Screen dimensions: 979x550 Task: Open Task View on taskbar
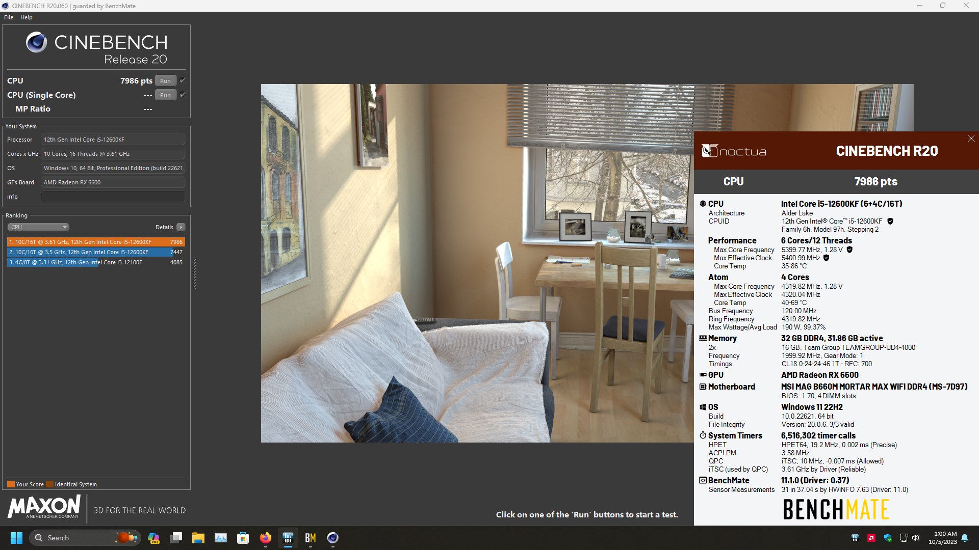pos(176,538)
